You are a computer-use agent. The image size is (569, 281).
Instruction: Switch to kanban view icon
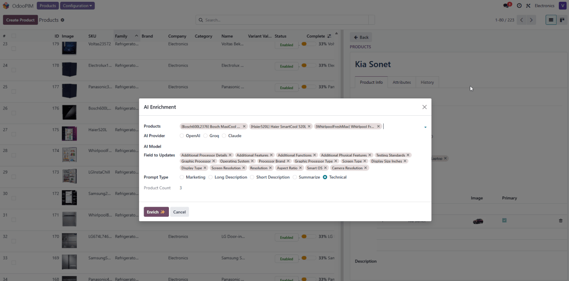[562, 20]
